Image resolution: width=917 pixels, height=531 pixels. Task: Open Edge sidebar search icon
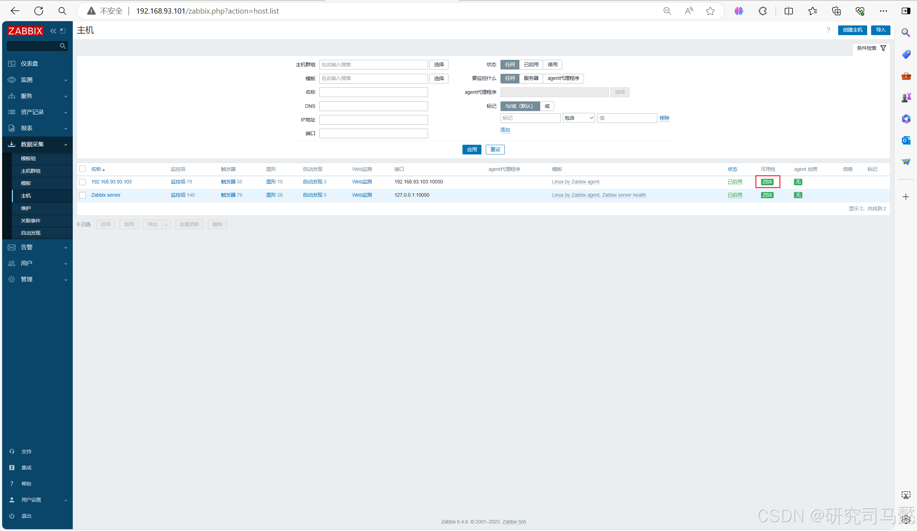click(906, 33)
